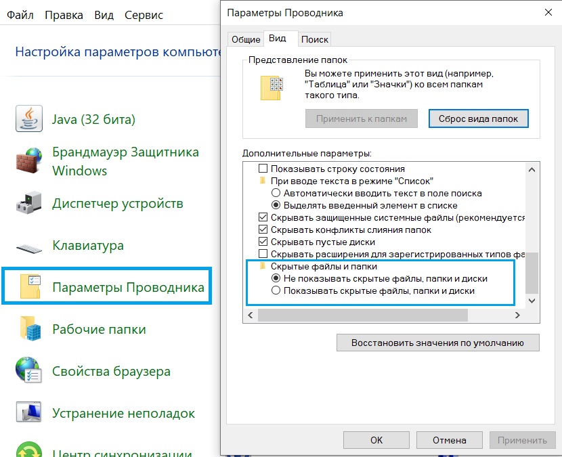Close the Параметры Проводника dialog
This screenshot has height=457, width=562.
[x=548, y=13]
